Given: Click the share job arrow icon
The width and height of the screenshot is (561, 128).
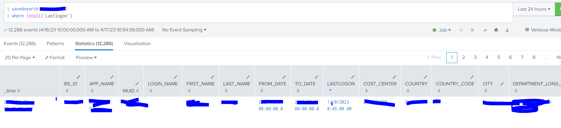Looking at the screenshot, I should click(x=485, y=30).
